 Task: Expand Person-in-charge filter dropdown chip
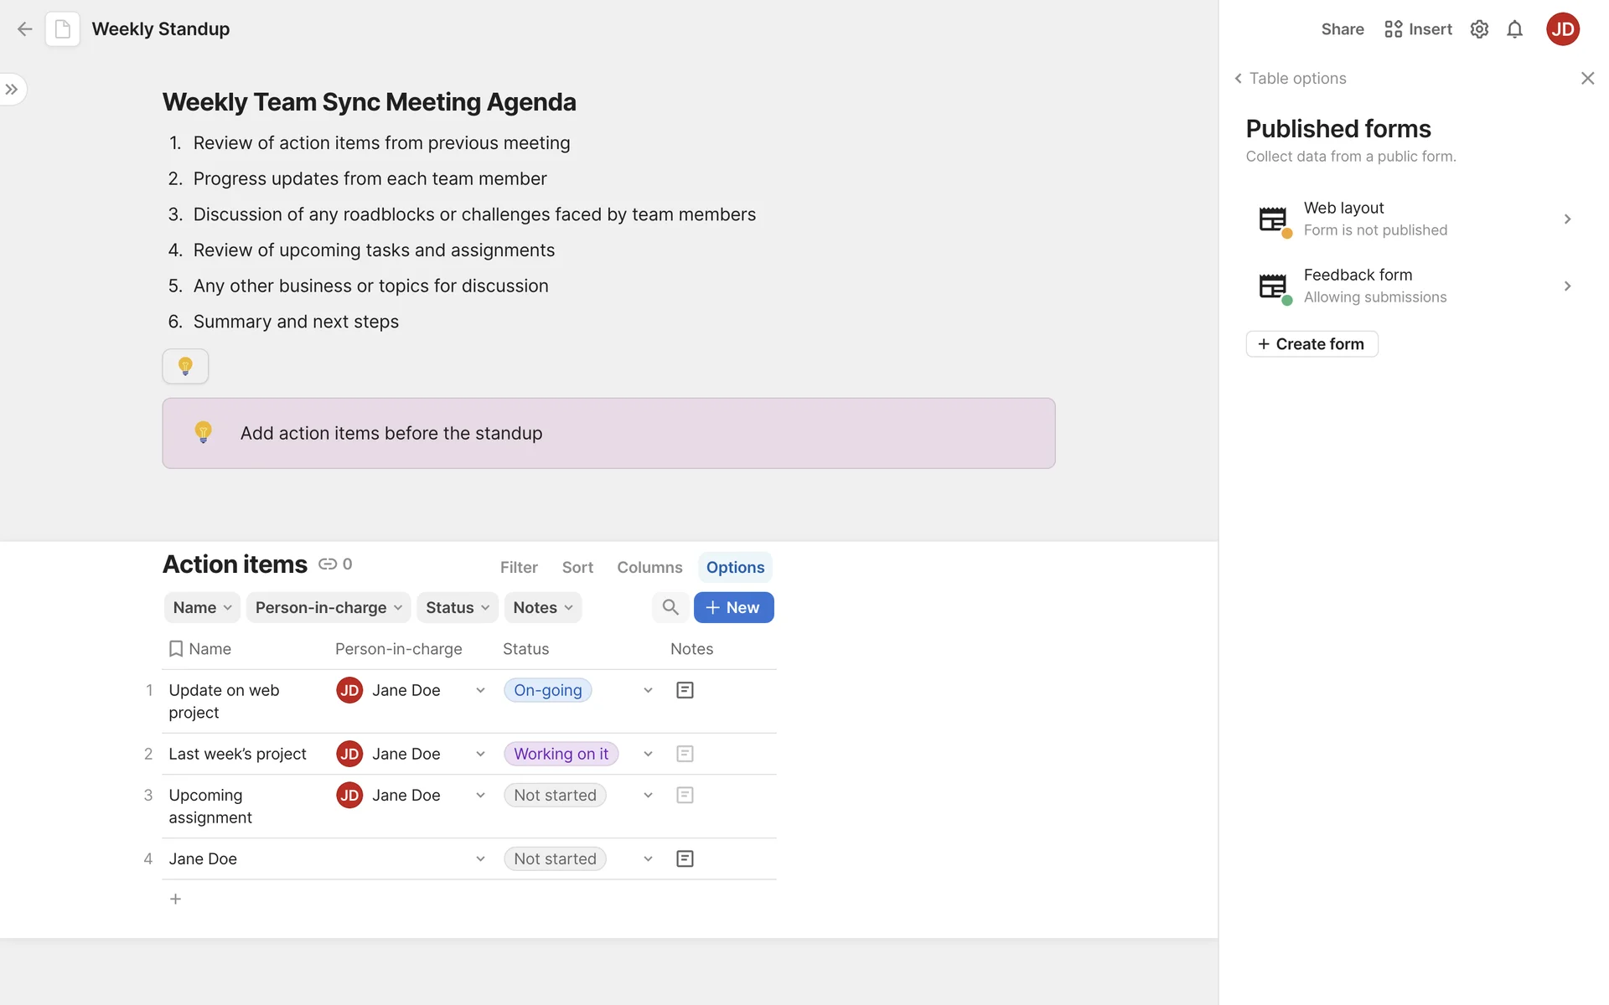(328, 607)
